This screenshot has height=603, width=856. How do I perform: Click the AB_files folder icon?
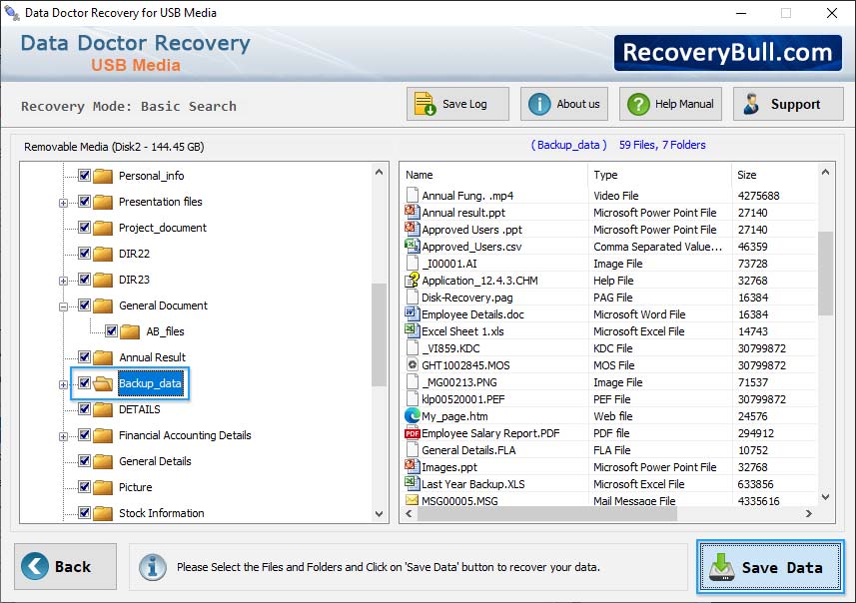(x=130, y=331)
